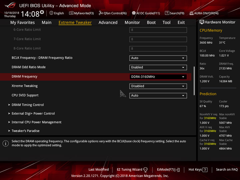Click 1.021 V Core Voltage value
The height and width of the screenshot is (180, 240).
pos(224,56)
